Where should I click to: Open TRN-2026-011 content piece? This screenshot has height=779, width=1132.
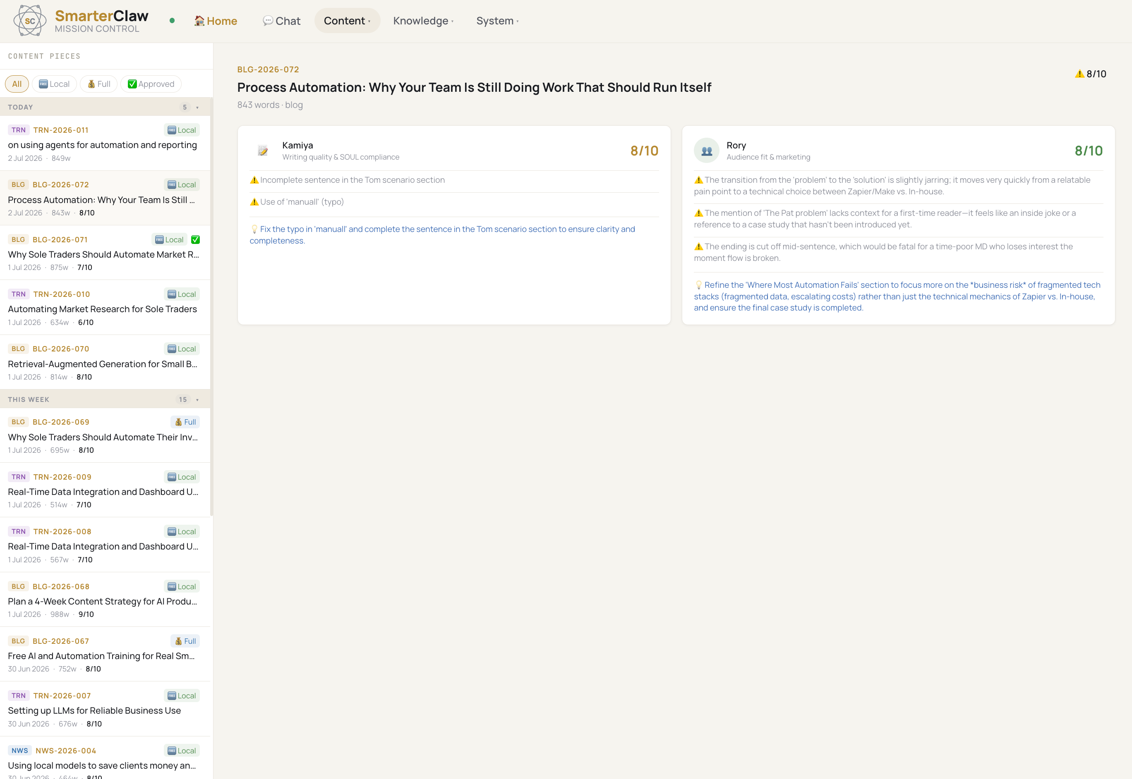coord(105,143)
